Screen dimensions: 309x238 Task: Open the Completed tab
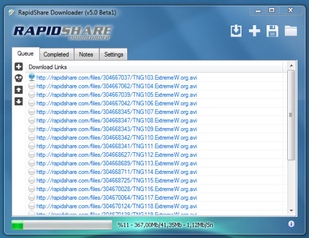point(56,54)
